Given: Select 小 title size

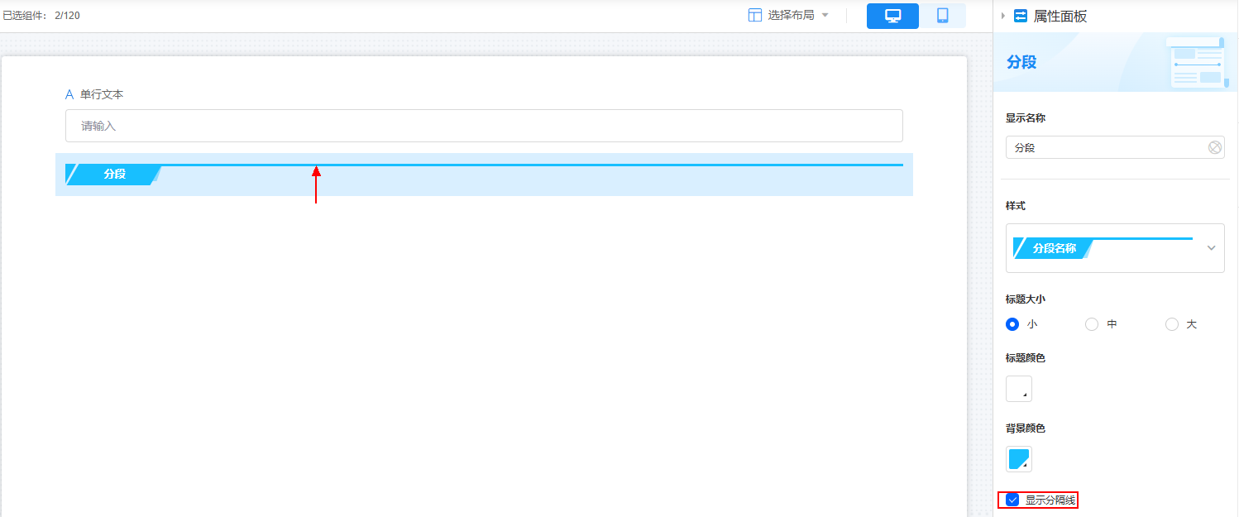Looking at the screenshot, I should [1012, 324].
